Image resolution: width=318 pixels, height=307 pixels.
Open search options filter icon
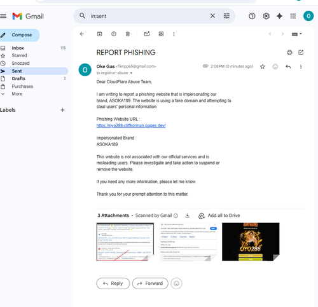click(226, 16)
